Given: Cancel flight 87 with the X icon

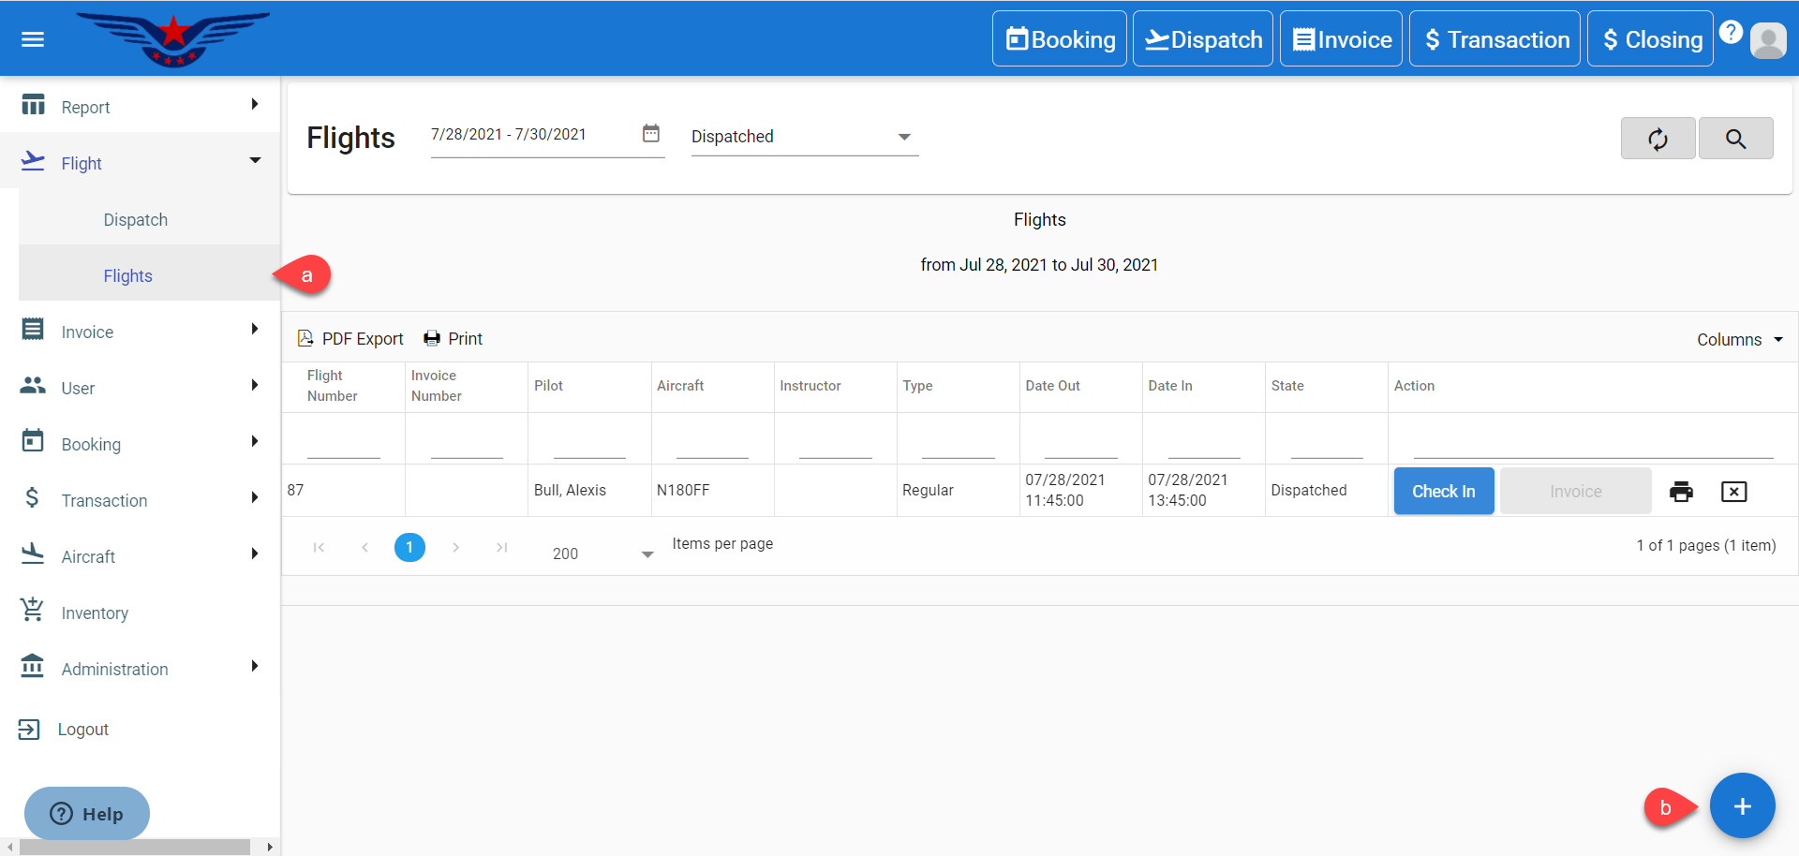Looking at the screenshot, I should (x=1733, y=492).
